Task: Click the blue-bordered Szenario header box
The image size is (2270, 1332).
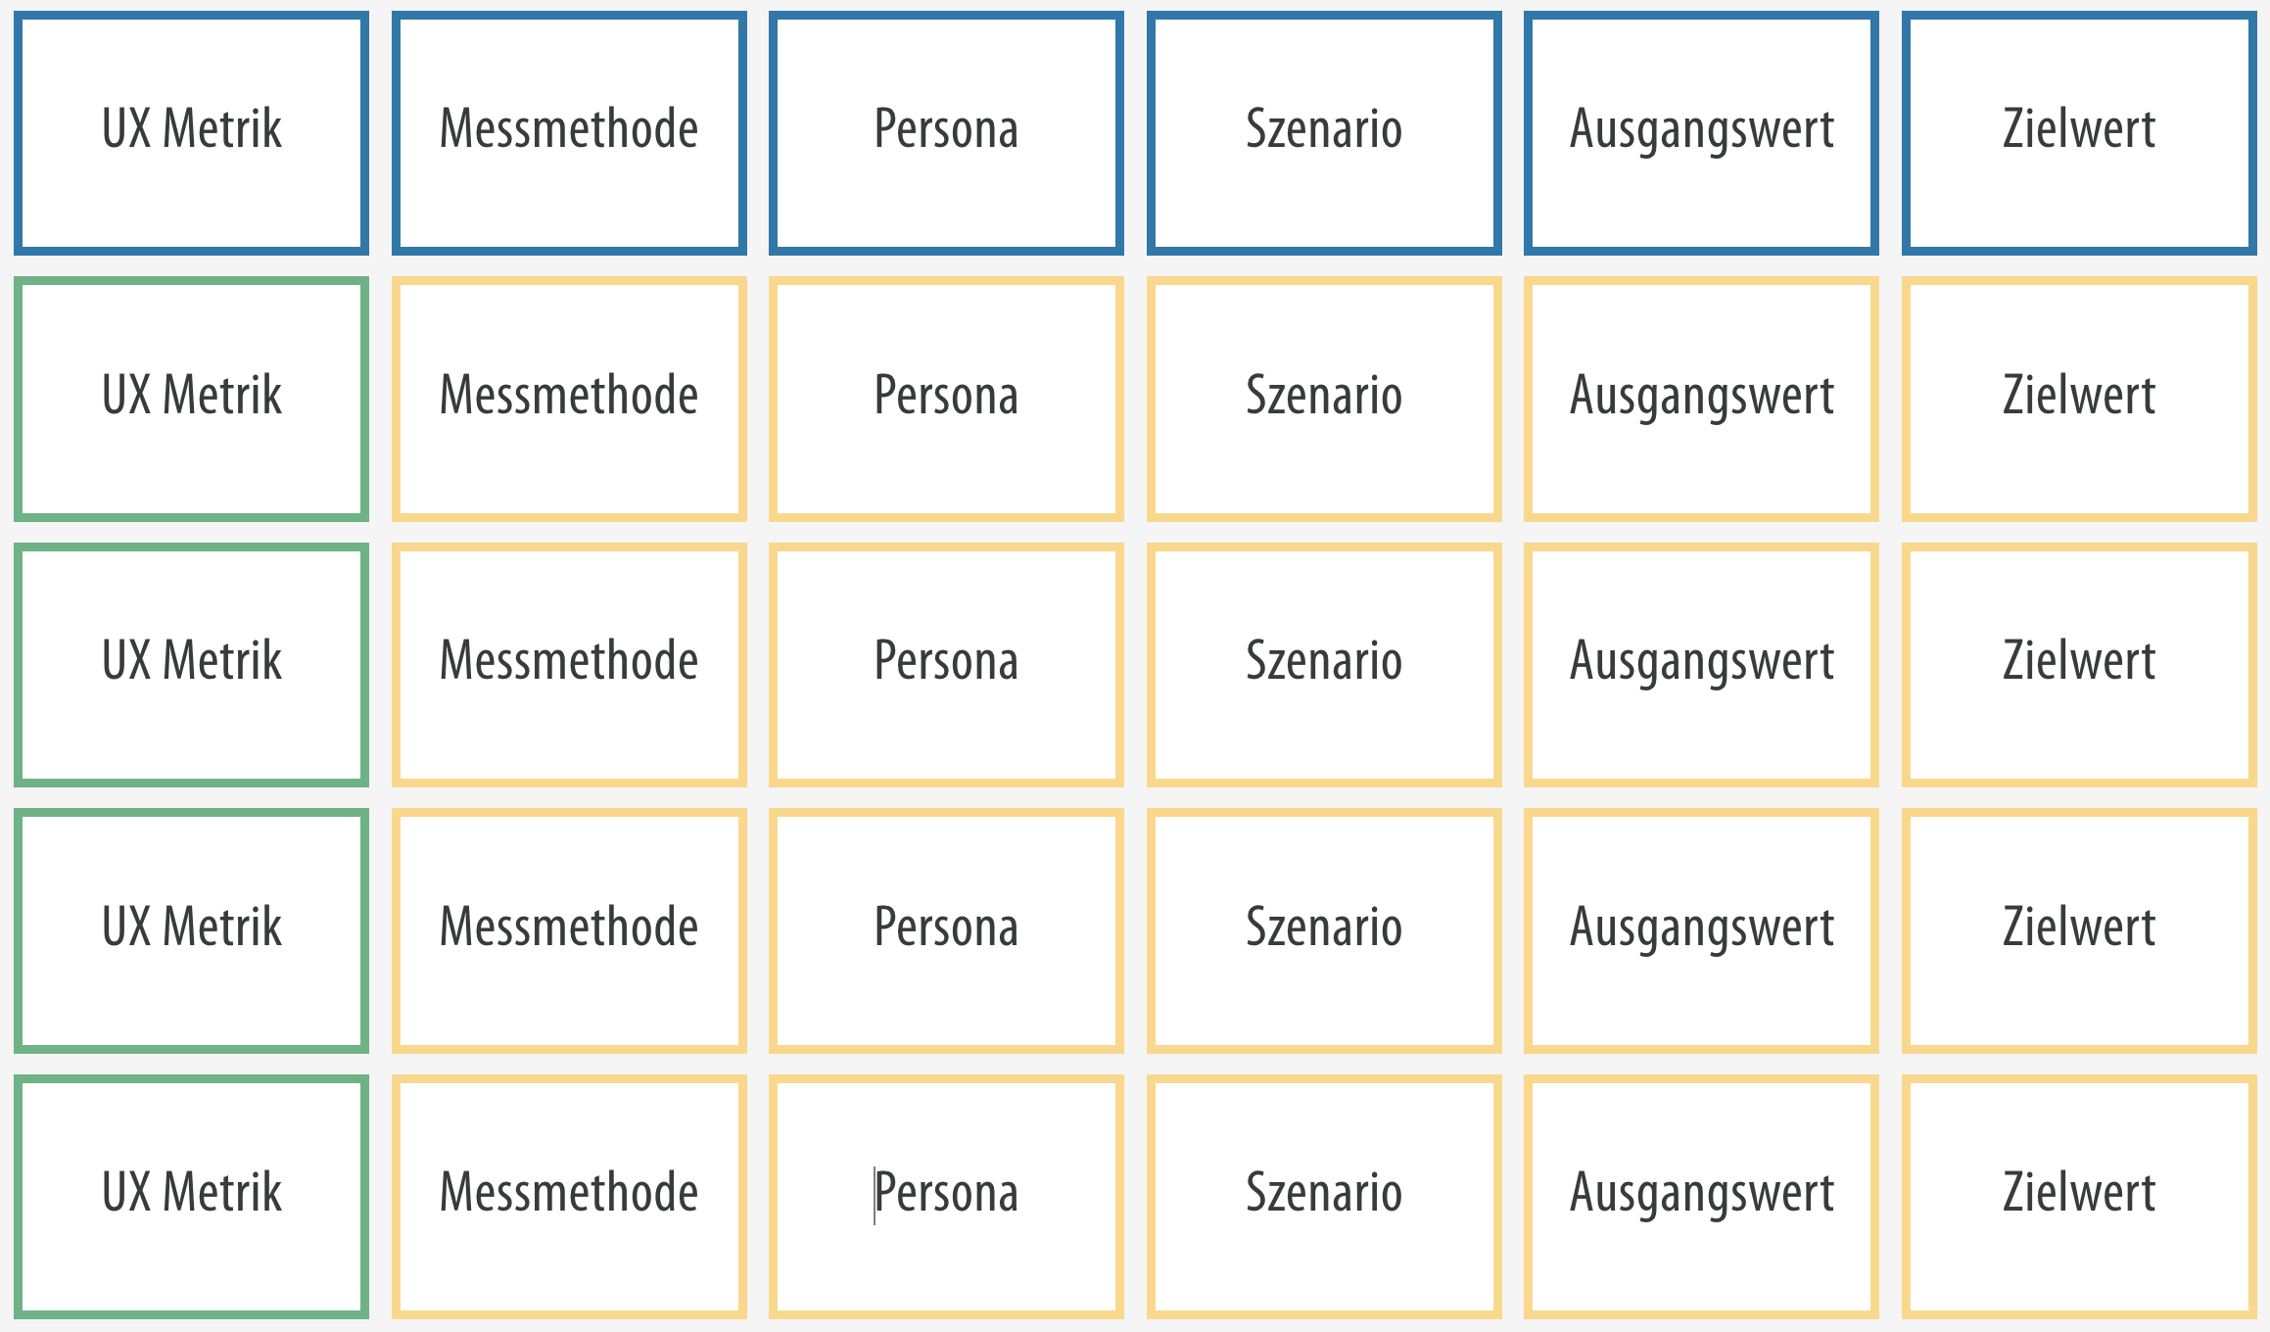Action: [x=1324, y=133]
